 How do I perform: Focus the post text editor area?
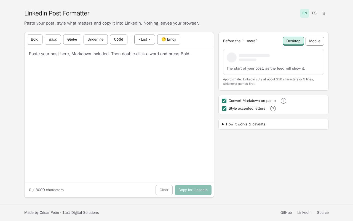pyautogui.click(x=119, y=115)
